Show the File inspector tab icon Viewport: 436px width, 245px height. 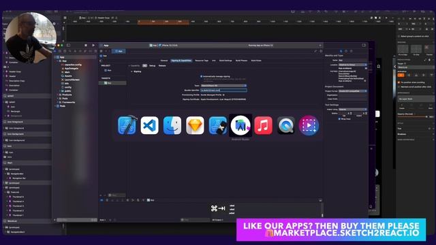point(341,51)
